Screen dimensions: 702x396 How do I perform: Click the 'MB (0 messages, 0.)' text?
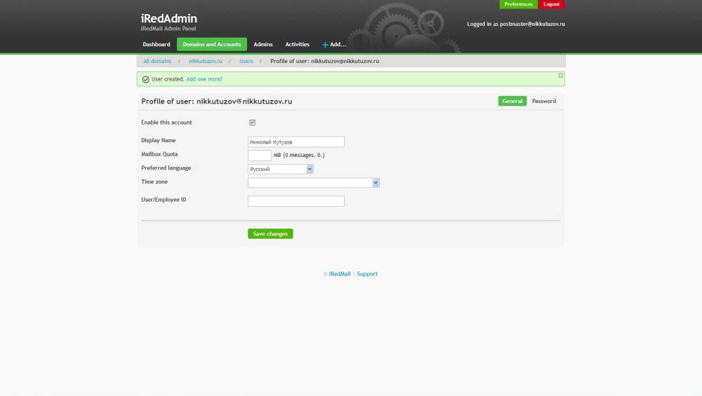point(299,155)
